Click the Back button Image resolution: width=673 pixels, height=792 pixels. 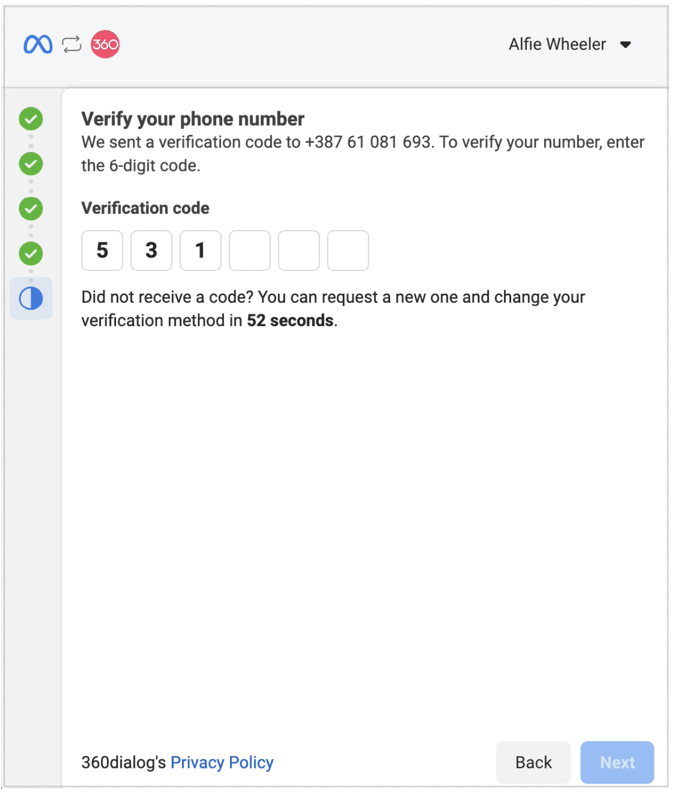pos(533,762)
